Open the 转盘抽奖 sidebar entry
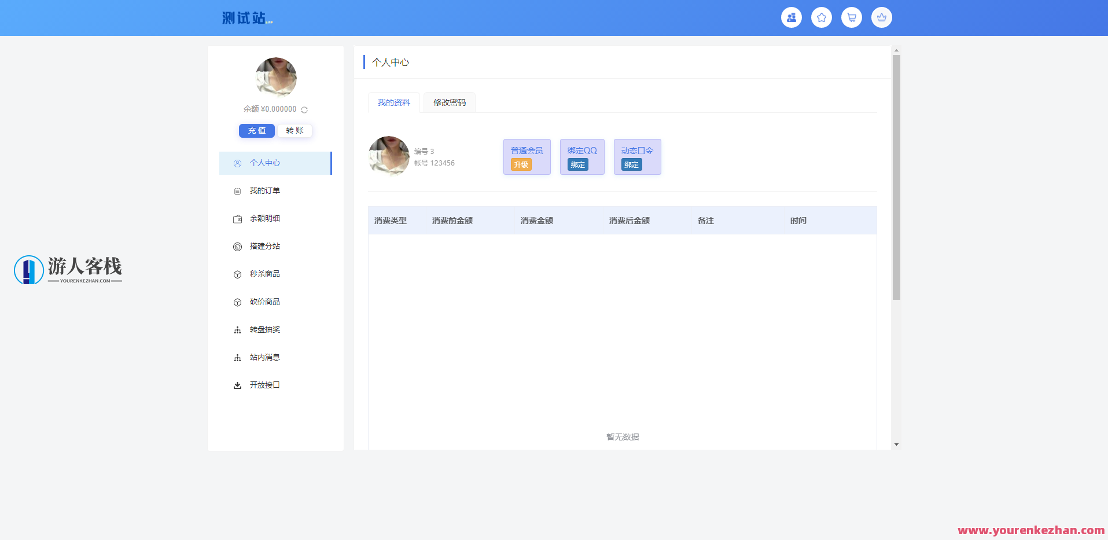Image resolution: width=1108 pixels, height=540 pixels. click(x=264, y=329)
